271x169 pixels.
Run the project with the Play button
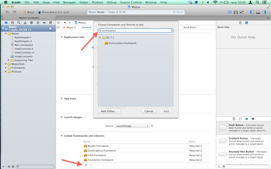click(x=7, y=12)
